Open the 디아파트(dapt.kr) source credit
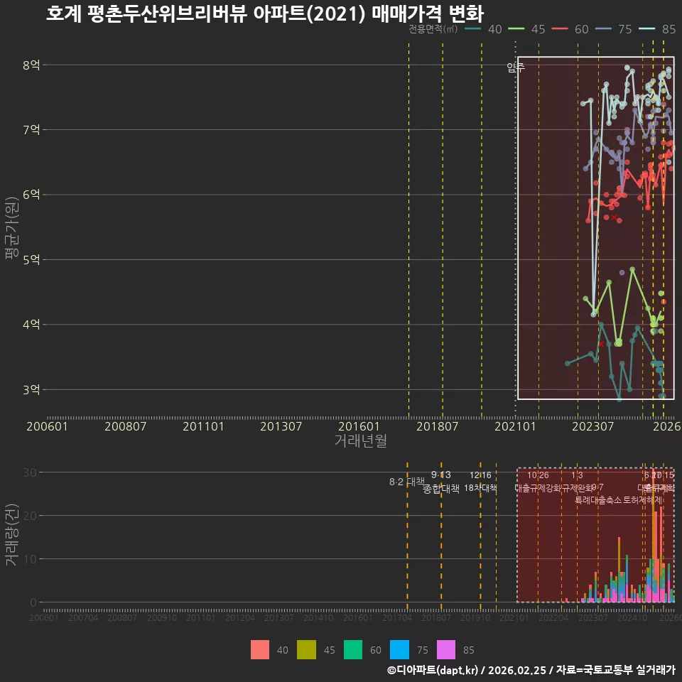682x682 pixels. [x=433, y=670]
